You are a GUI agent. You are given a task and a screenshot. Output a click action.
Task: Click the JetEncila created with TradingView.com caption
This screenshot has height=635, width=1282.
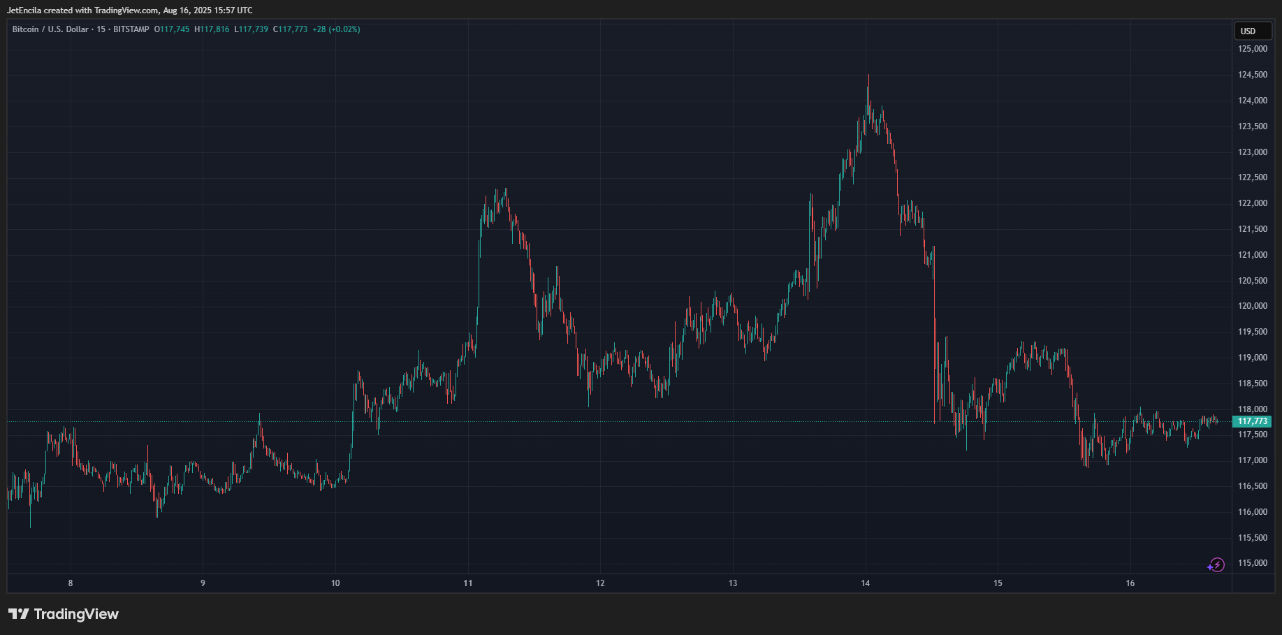pyautogui.click(x=130, y=10)
